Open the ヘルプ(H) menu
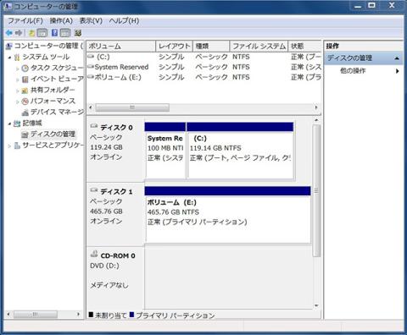The image size is (407, 335). [124, 20]
